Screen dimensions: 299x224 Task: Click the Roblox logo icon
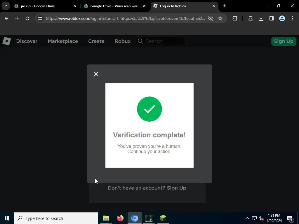(x=6, y=41)
